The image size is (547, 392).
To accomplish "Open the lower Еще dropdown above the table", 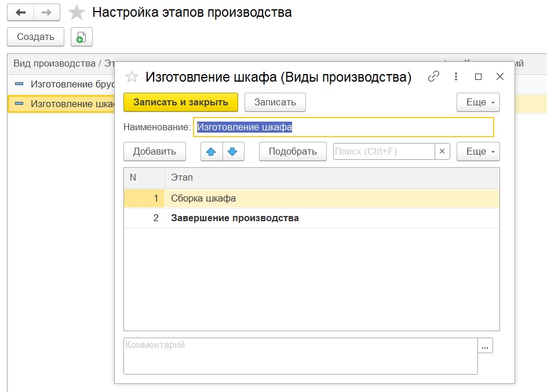I will coord(478,152).
